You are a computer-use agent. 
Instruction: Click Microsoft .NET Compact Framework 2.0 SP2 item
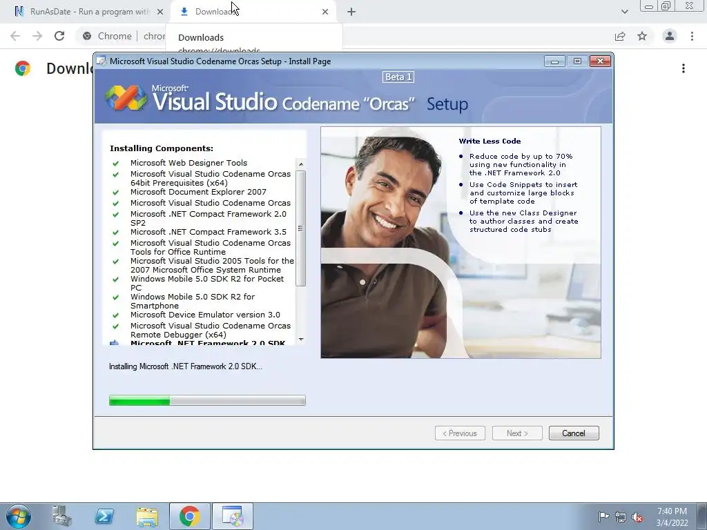tap(209, 218)
